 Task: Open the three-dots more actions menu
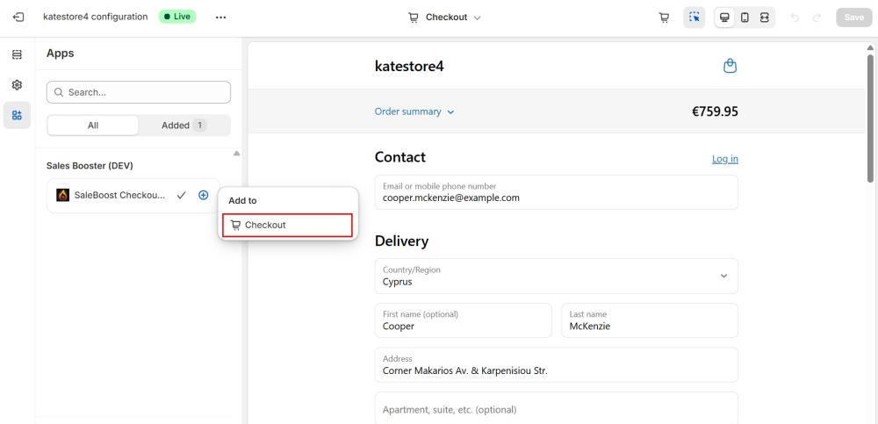[220, 17]
